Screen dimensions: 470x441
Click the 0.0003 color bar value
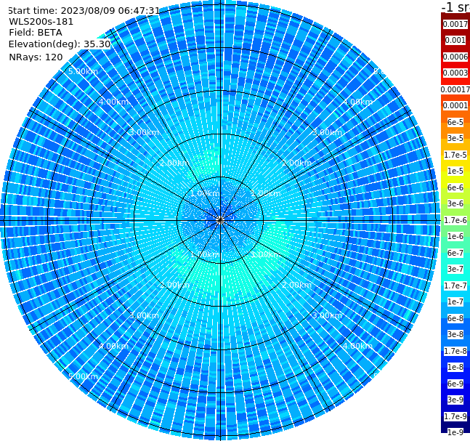pos(455,73)
